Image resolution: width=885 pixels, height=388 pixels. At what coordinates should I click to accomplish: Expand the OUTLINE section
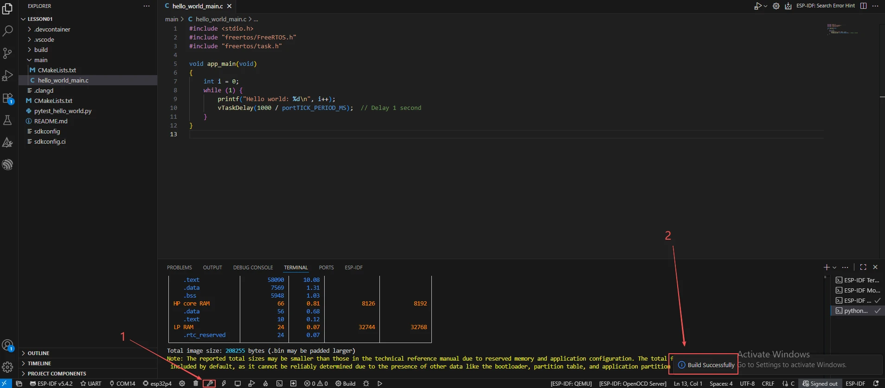point(88,353)
